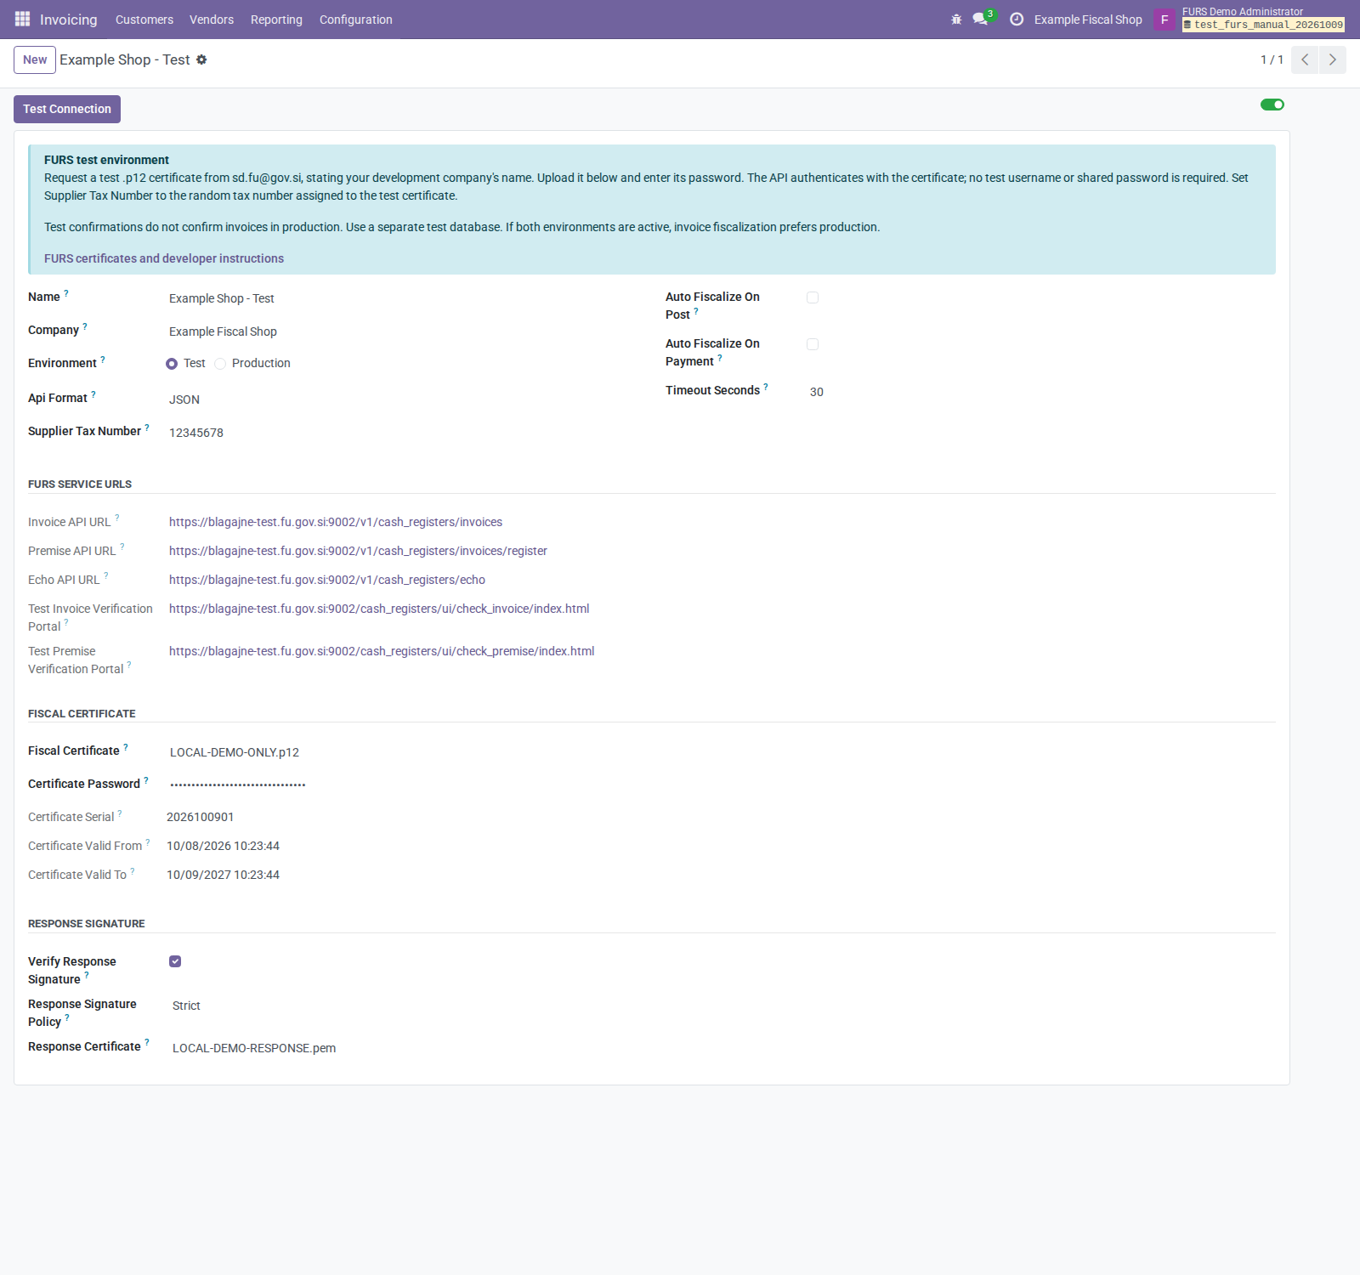Open the Echo API URL link
1360x1275 pixels.
pyautogui.click(x=327, y=580)
